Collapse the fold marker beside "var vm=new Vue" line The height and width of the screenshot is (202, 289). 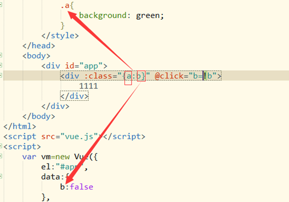click(x=1, y=156)
